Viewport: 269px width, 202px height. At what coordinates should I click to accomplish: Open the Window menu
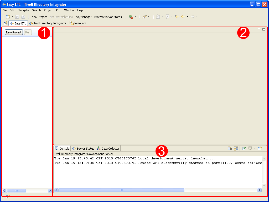coord(69,10)
